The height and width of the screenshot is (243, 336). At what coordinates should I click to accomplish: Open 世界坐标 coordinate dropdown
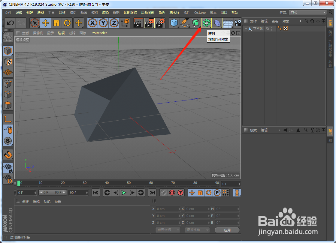click(168, 230)
